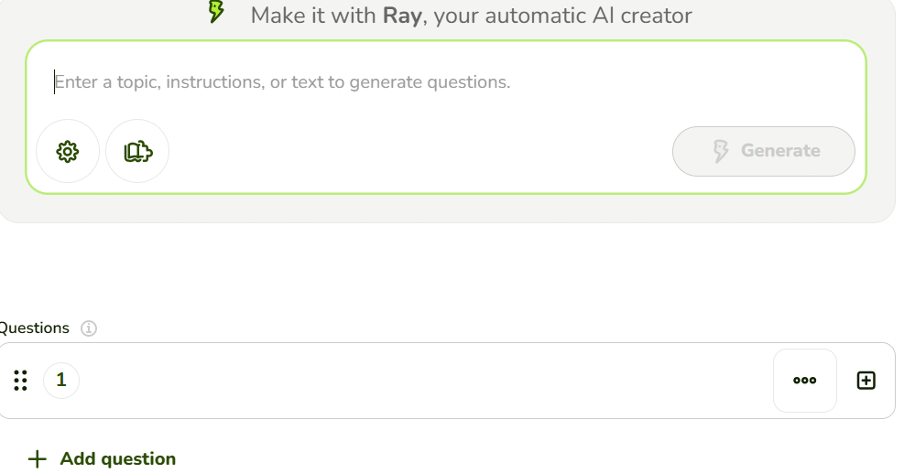Click the plus sign before Add question
This screenshot has width=904, height=473.
click(38, 459)
